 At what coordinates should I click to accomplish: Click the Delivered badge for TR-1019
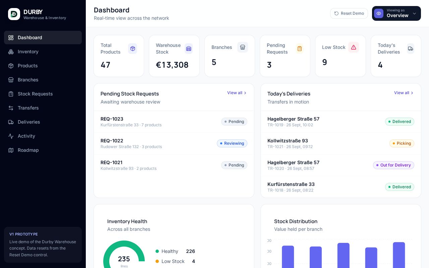400,122
